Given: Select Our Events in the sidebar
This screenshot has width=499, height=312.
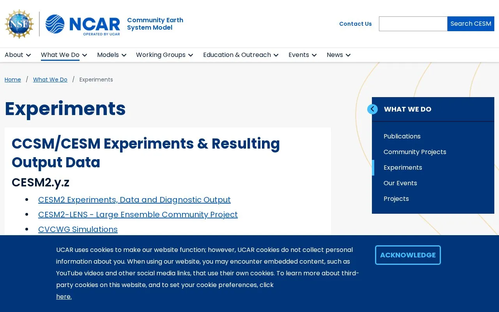Looking at the screenshot, I should point(400,183).
